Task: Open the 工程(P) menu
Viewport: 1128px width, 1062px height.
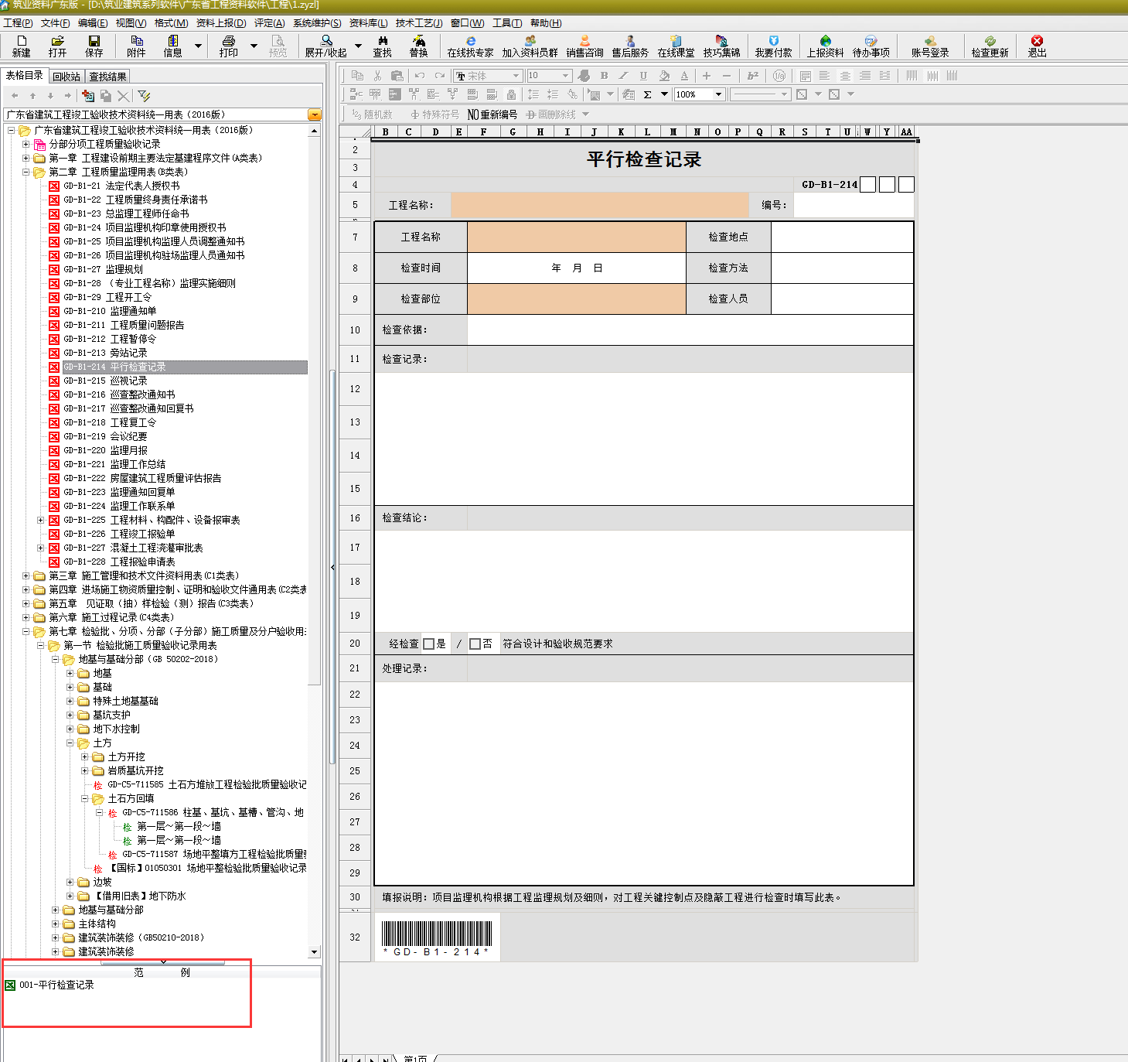Action: point(18,23)
